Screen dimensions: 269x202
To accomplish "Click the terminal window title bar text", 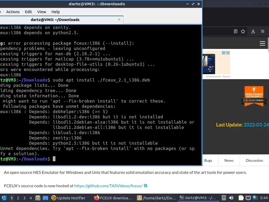I will click(97, 4).
